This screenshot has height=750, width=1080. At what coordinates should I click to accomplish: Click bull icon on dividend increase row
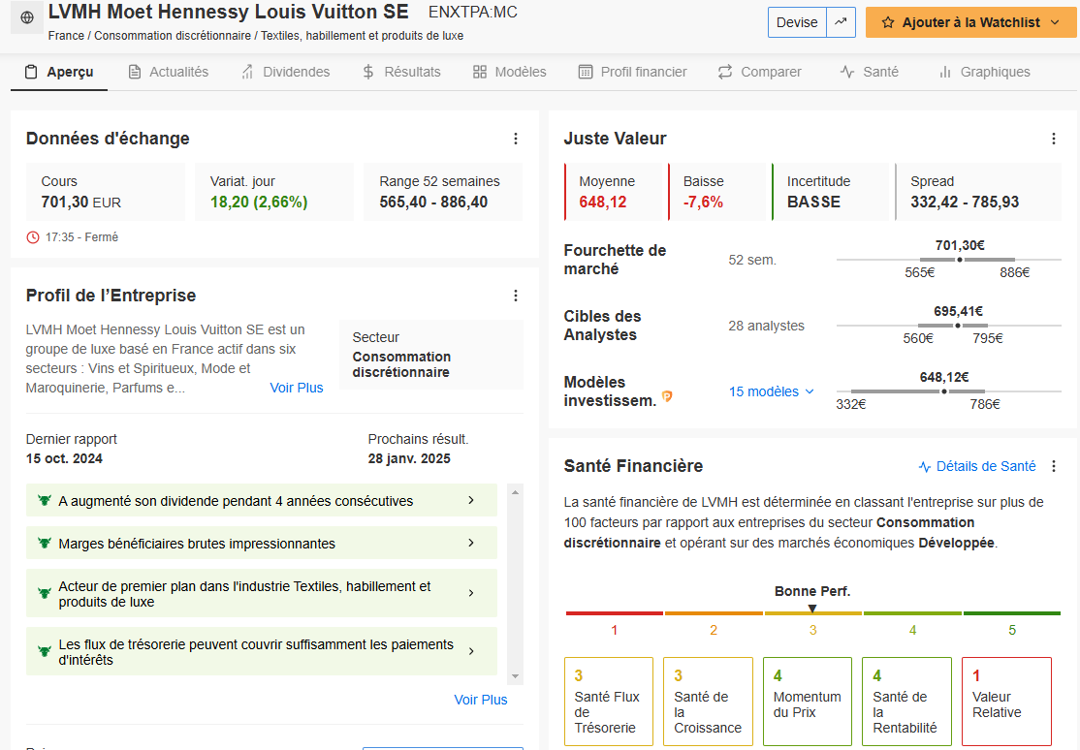(44, 501)
